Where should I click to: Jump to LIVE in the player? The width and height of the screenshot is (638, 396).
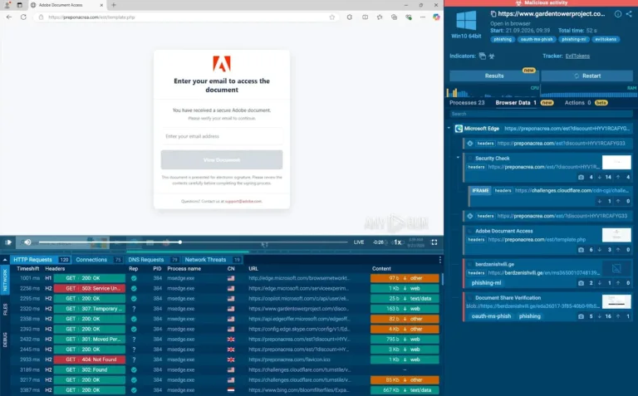coord(359,242)
